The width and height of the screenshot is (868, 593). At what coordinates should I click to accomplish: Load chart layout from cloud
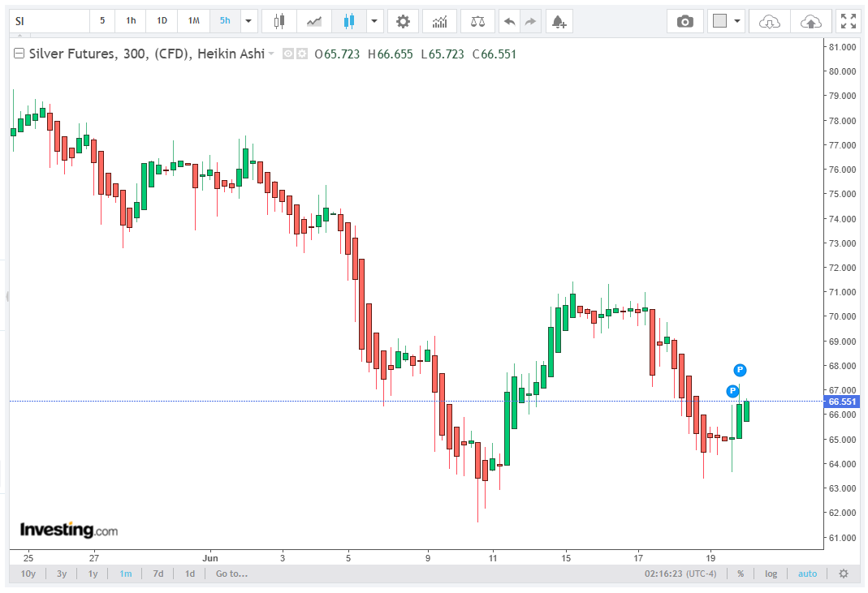(x=770, y=22)
